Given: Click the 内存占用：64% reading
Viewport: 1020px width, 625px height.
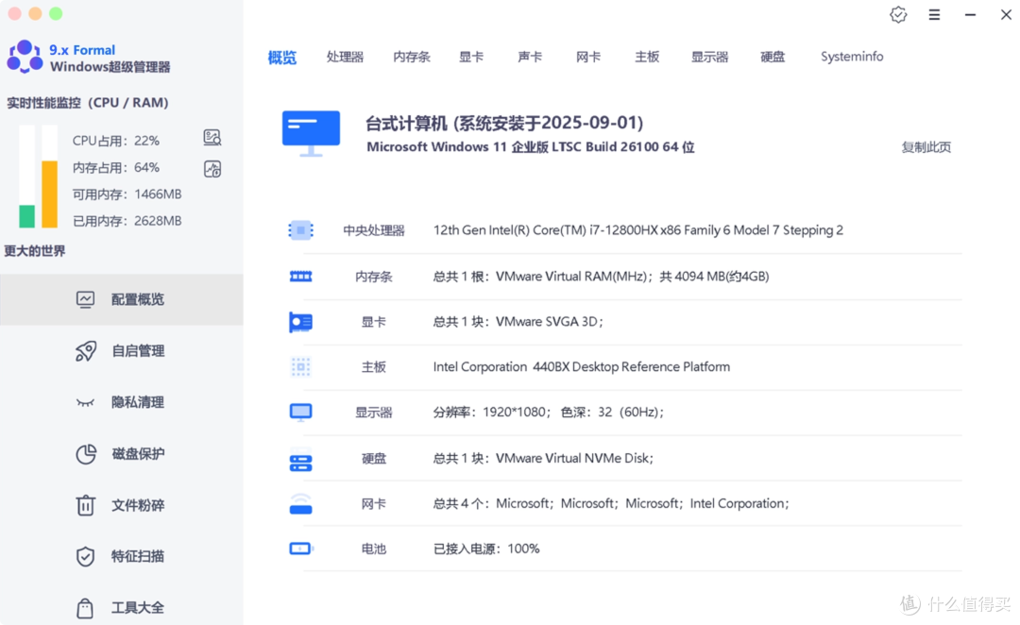Looking at the screenshot, I should pyautogui.click(x=116, y=168).
